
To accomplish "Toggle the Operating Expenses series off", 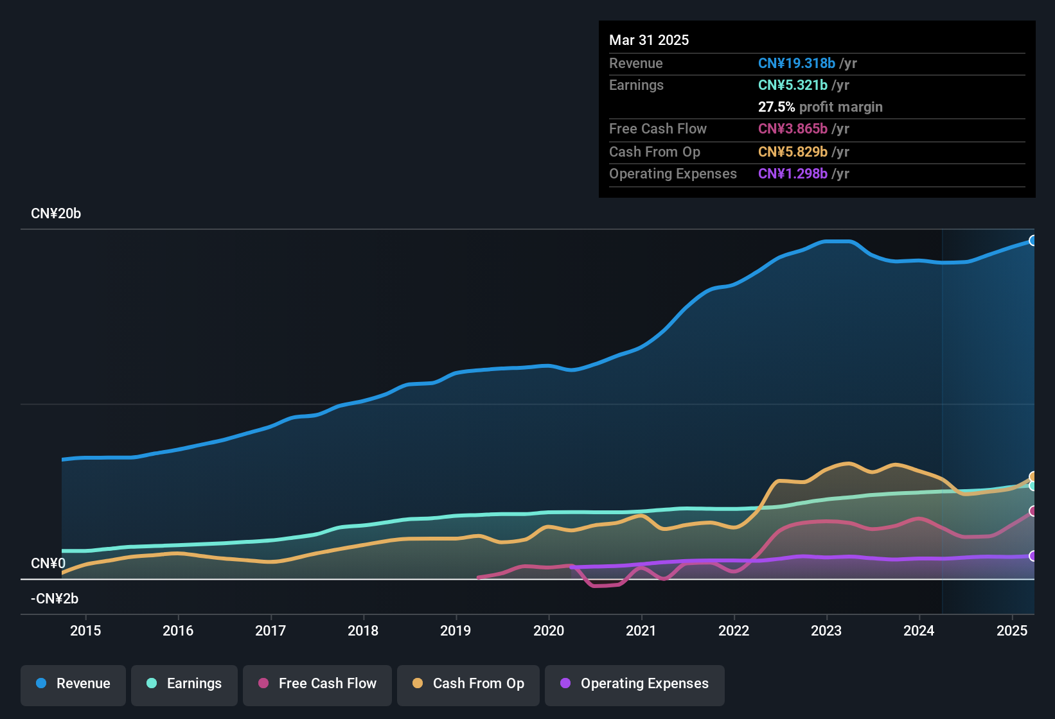I will (634, 684).
